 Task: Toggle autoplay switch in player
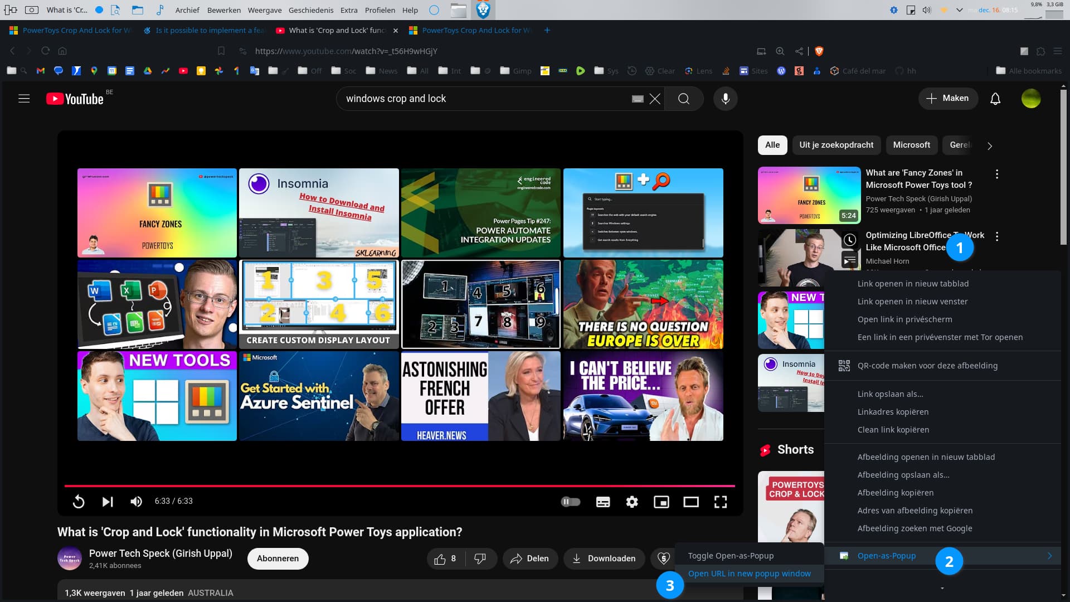click(x=570, y=502)
